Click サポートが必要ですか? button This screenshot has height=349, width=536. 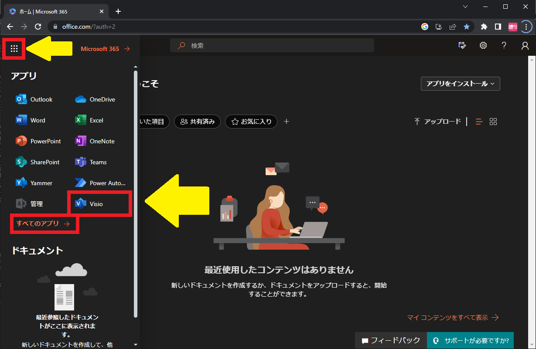coord(470,340)
